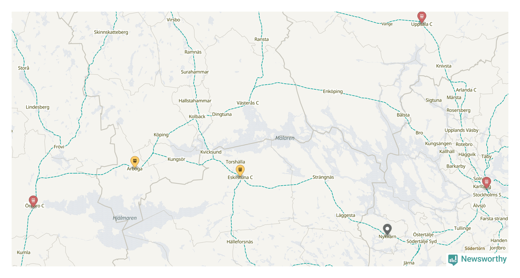Select the Hjälmaren lake label
The image size is (520, 278).
point(125,218)
